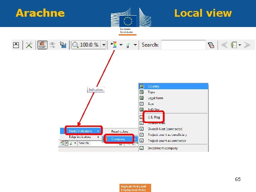
Task: Select the Age indicator entry
Action: pos(174,104)
